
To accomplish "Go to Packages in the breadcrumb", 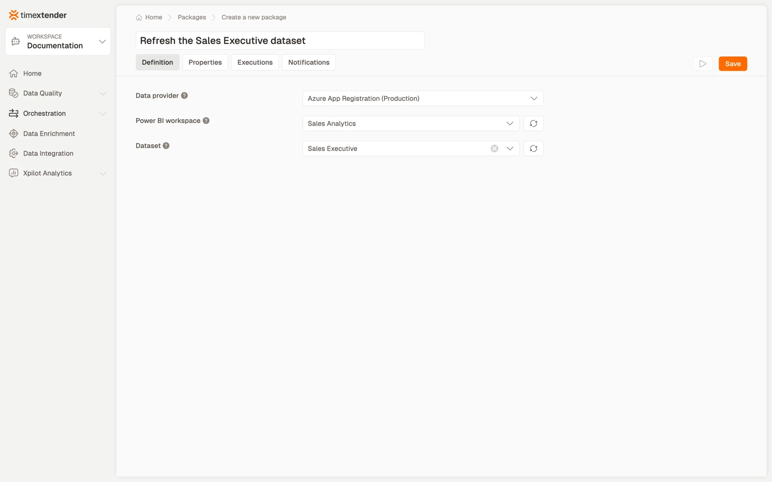I will pyautogui.click(x=192, y=17).
